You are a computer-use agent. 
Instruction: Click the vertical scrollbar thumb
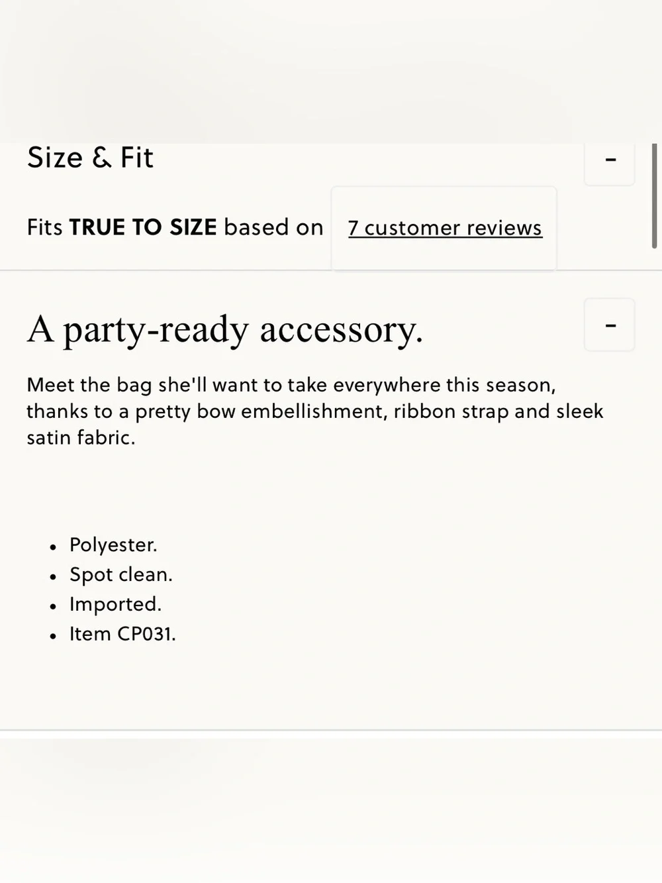click(x=655, y=196)
